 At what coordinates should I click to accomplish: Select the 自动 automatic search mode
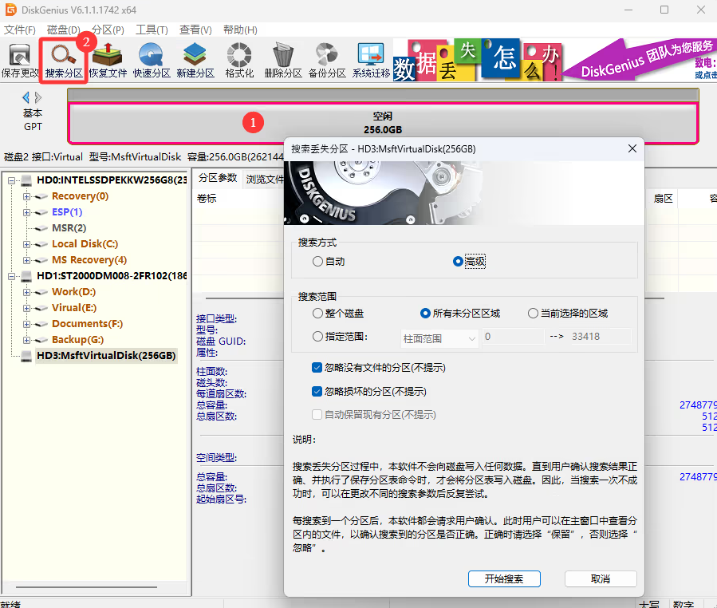[x=329, y=261]
